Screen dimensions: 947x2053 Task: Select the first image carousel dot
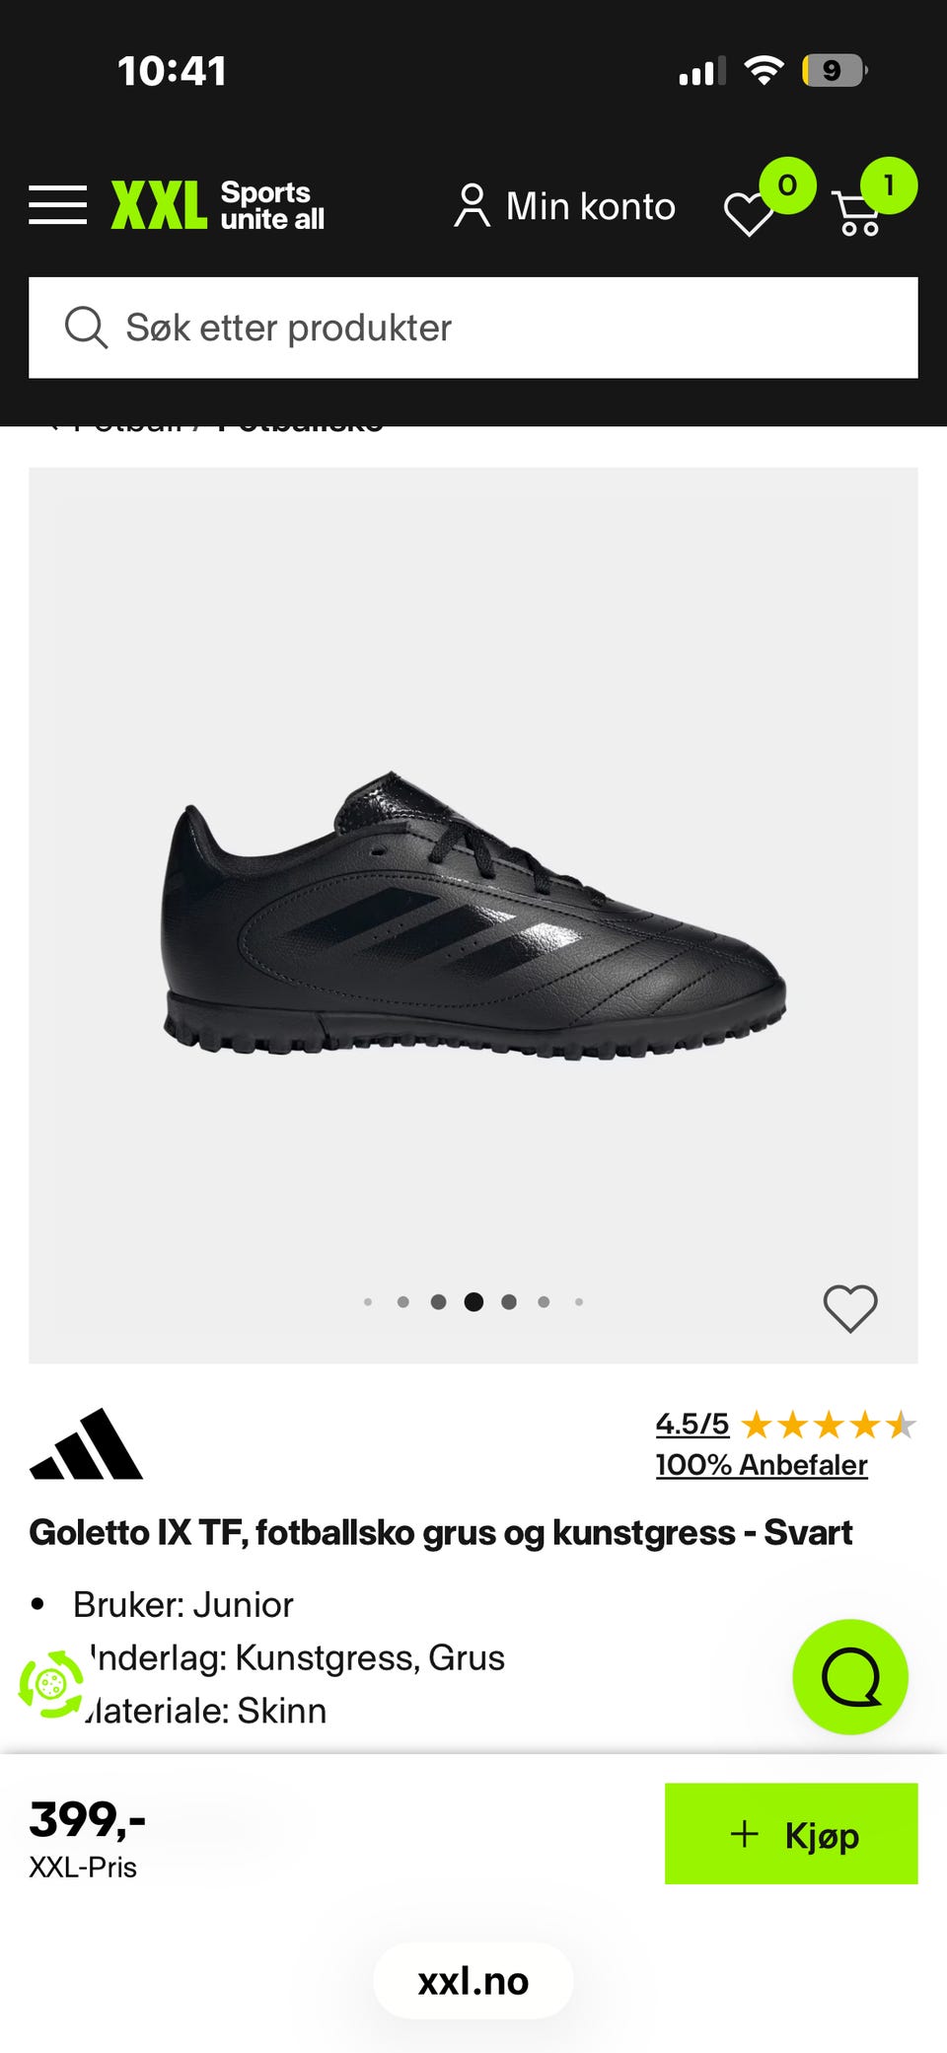click(368, 1302)
